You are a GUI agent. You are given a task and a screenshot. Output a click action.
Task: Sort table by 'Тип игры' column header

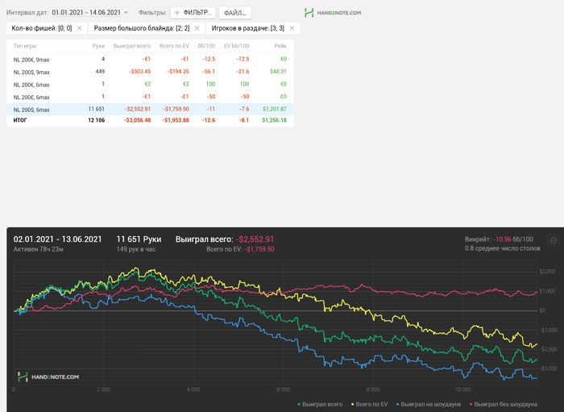pos(25,46)
